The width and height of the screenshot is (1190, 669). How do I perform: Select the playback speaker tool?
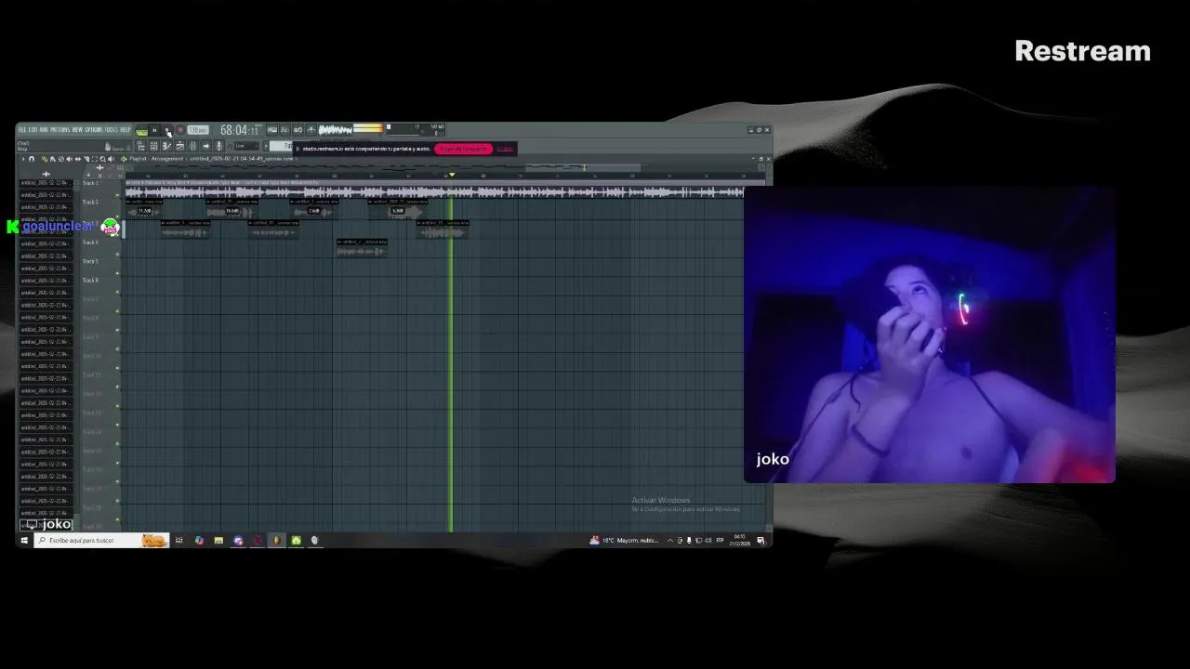[111, 159]
